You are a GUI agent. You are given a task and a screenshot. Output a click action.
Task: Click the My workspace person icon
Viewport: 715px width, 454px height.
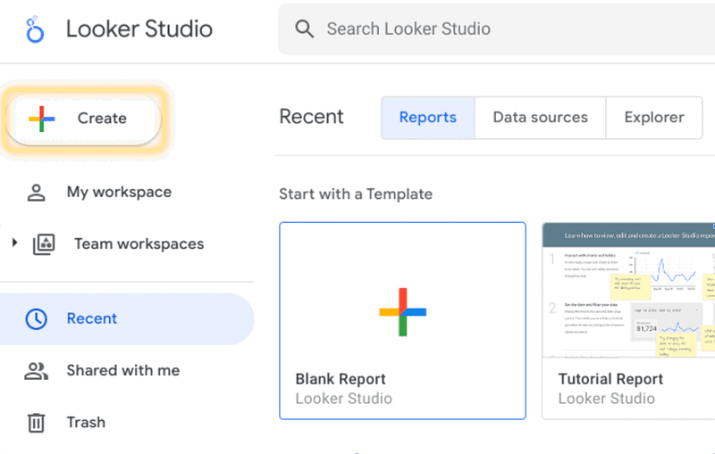[37, 193]
